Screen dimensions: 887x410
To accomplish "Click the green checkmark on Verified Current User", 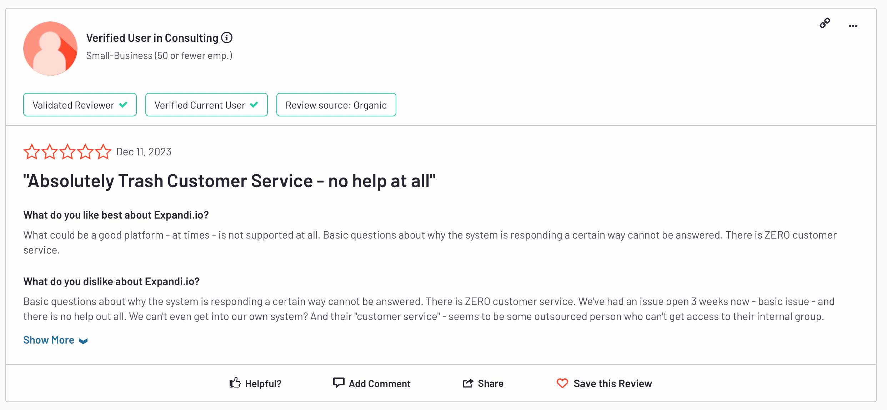I will pos(254,105).
